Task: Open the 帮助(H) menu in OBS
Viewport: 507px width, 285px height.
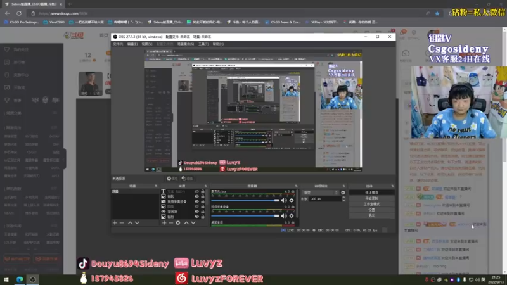Action: tap(218, 44)
